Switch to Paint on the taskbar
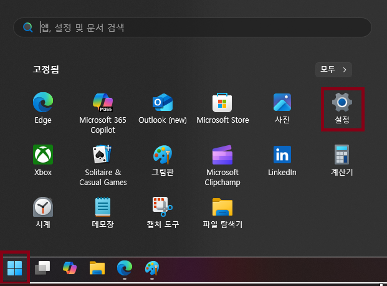This screenshot has width=387, height=286. click(152, 268)
